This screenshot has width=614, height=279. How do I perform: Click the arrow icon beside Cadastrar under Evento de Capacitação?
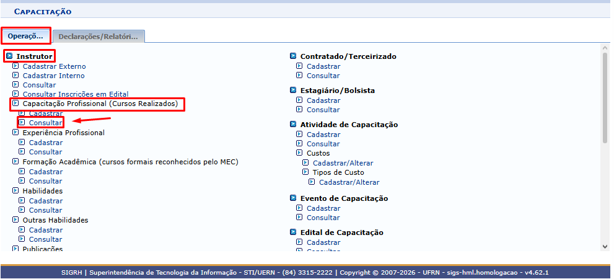(x=299, y=208)
